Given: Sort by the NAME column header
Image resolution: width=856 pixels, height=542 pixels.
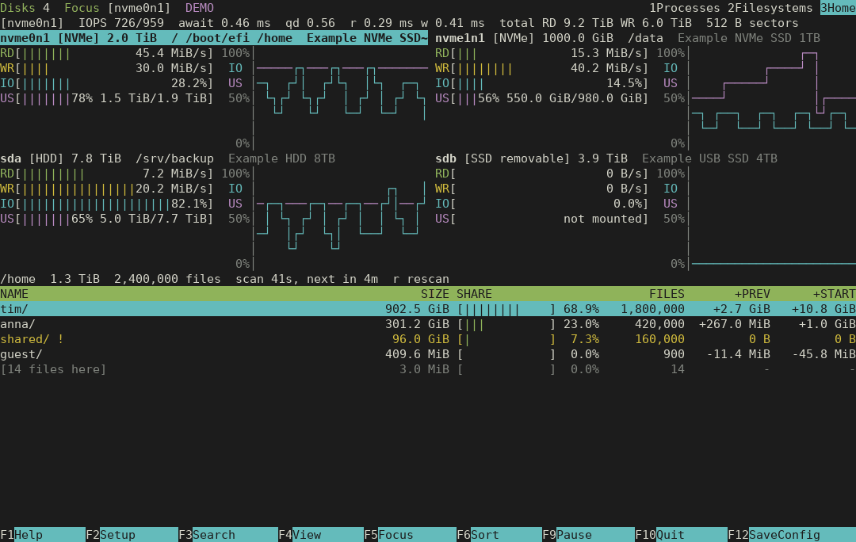Looking at the screenshot, I should tap(14, 294).
